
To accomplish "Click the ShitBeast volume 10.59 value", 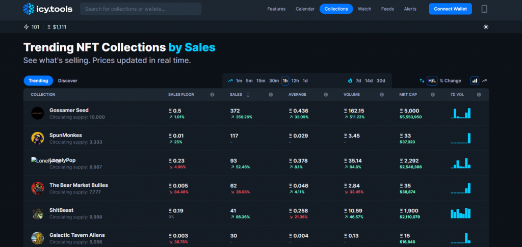I will 353,211.
